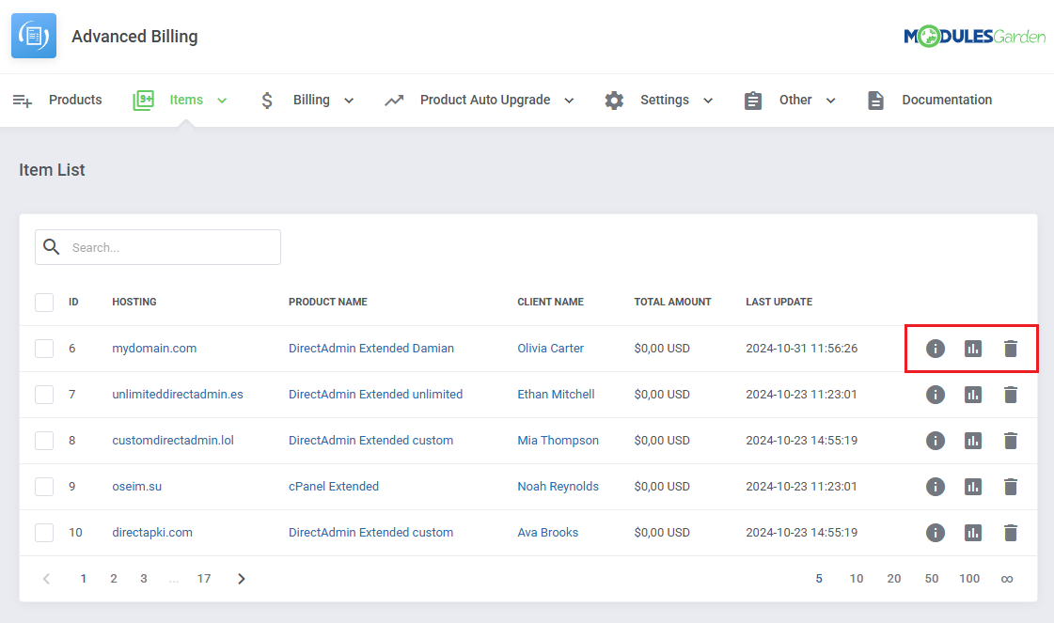Image resolution: width=1054 pixels, height=623 pixels.
Task: Jump to page 17
Action: pos(204,579)
